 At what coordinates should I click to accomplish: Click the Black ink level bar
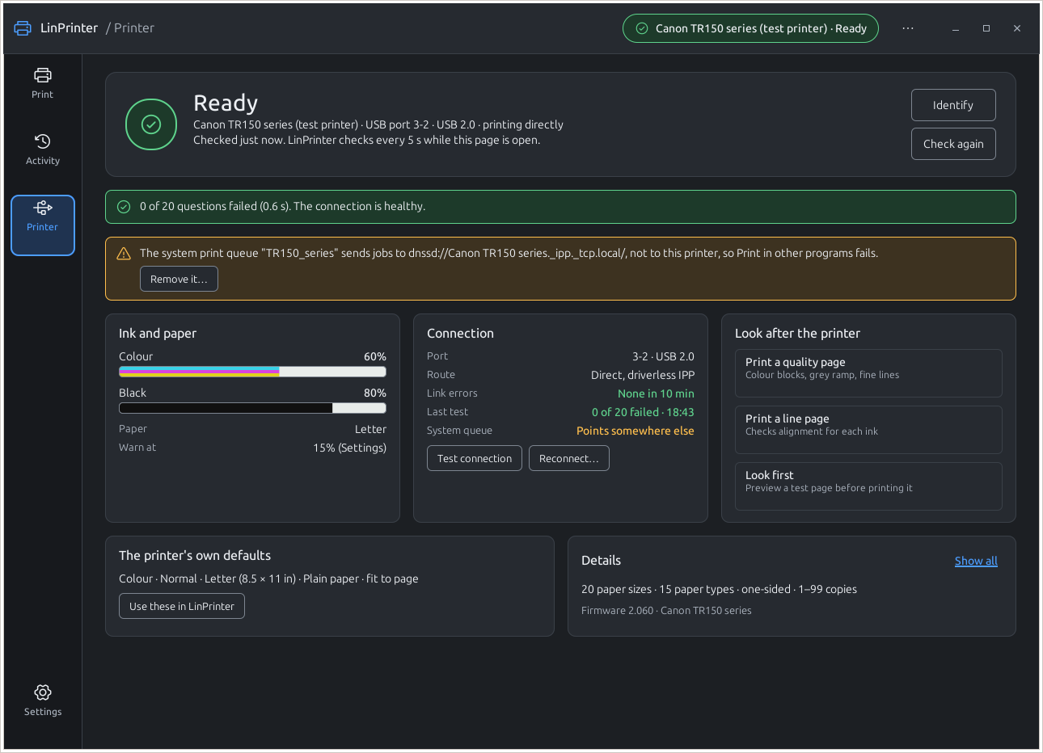tap(252, 408)
